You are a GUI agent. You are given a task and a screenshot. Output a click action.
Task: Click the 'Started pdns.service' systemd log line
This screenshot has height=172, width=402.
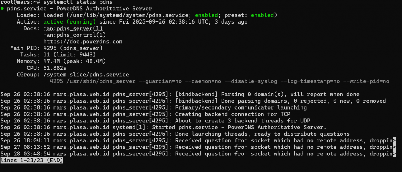(239, 127)
